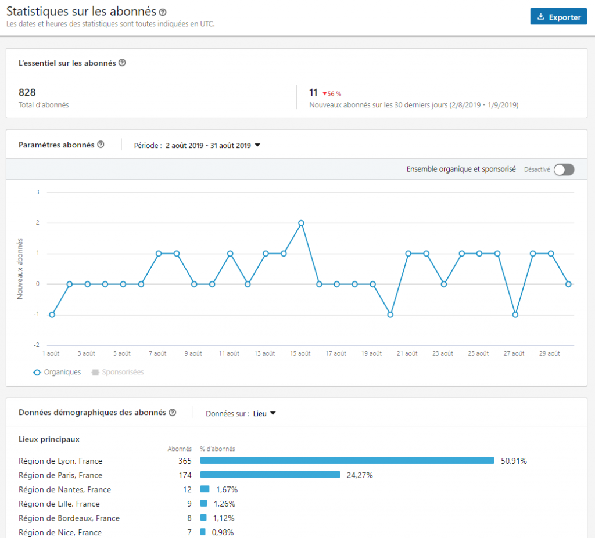Viewport: 595px width, 538px height.
Task: Click help icon beside Données démographiques des abonnés
Action: coord(172,413)
